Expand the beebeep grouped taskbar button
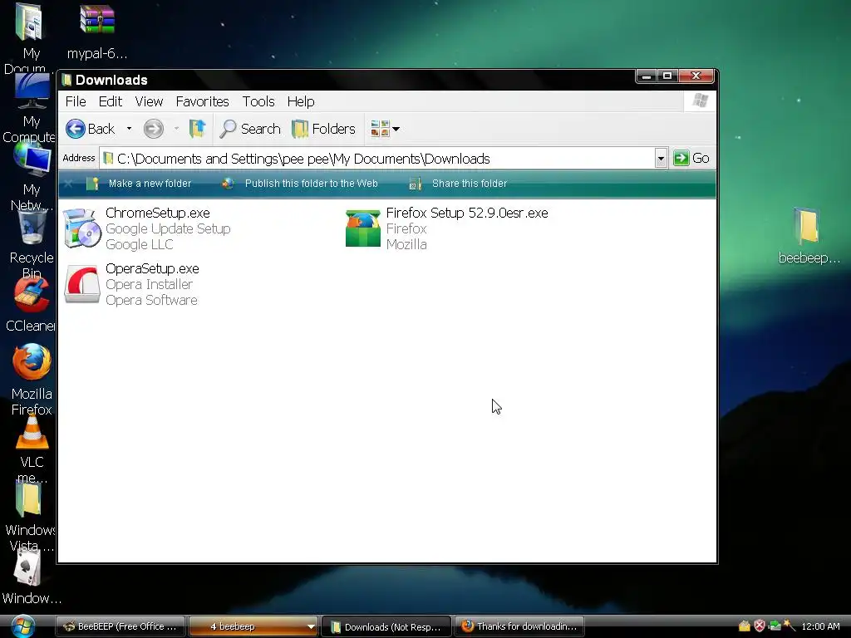Viewport: 851px width, 638px height. click(311, 626)
